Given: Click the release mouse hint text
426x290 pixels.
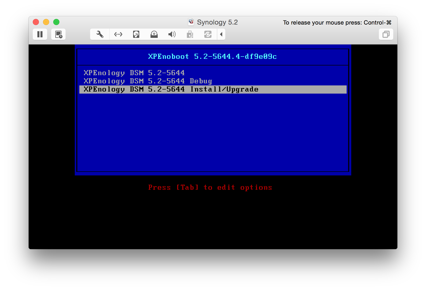Looking at the screenshot, I should click(x=337, y=23).
